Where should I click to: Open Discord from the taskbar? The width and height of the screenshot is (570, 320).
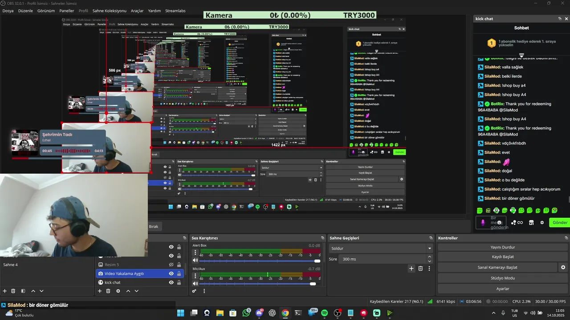259,313
